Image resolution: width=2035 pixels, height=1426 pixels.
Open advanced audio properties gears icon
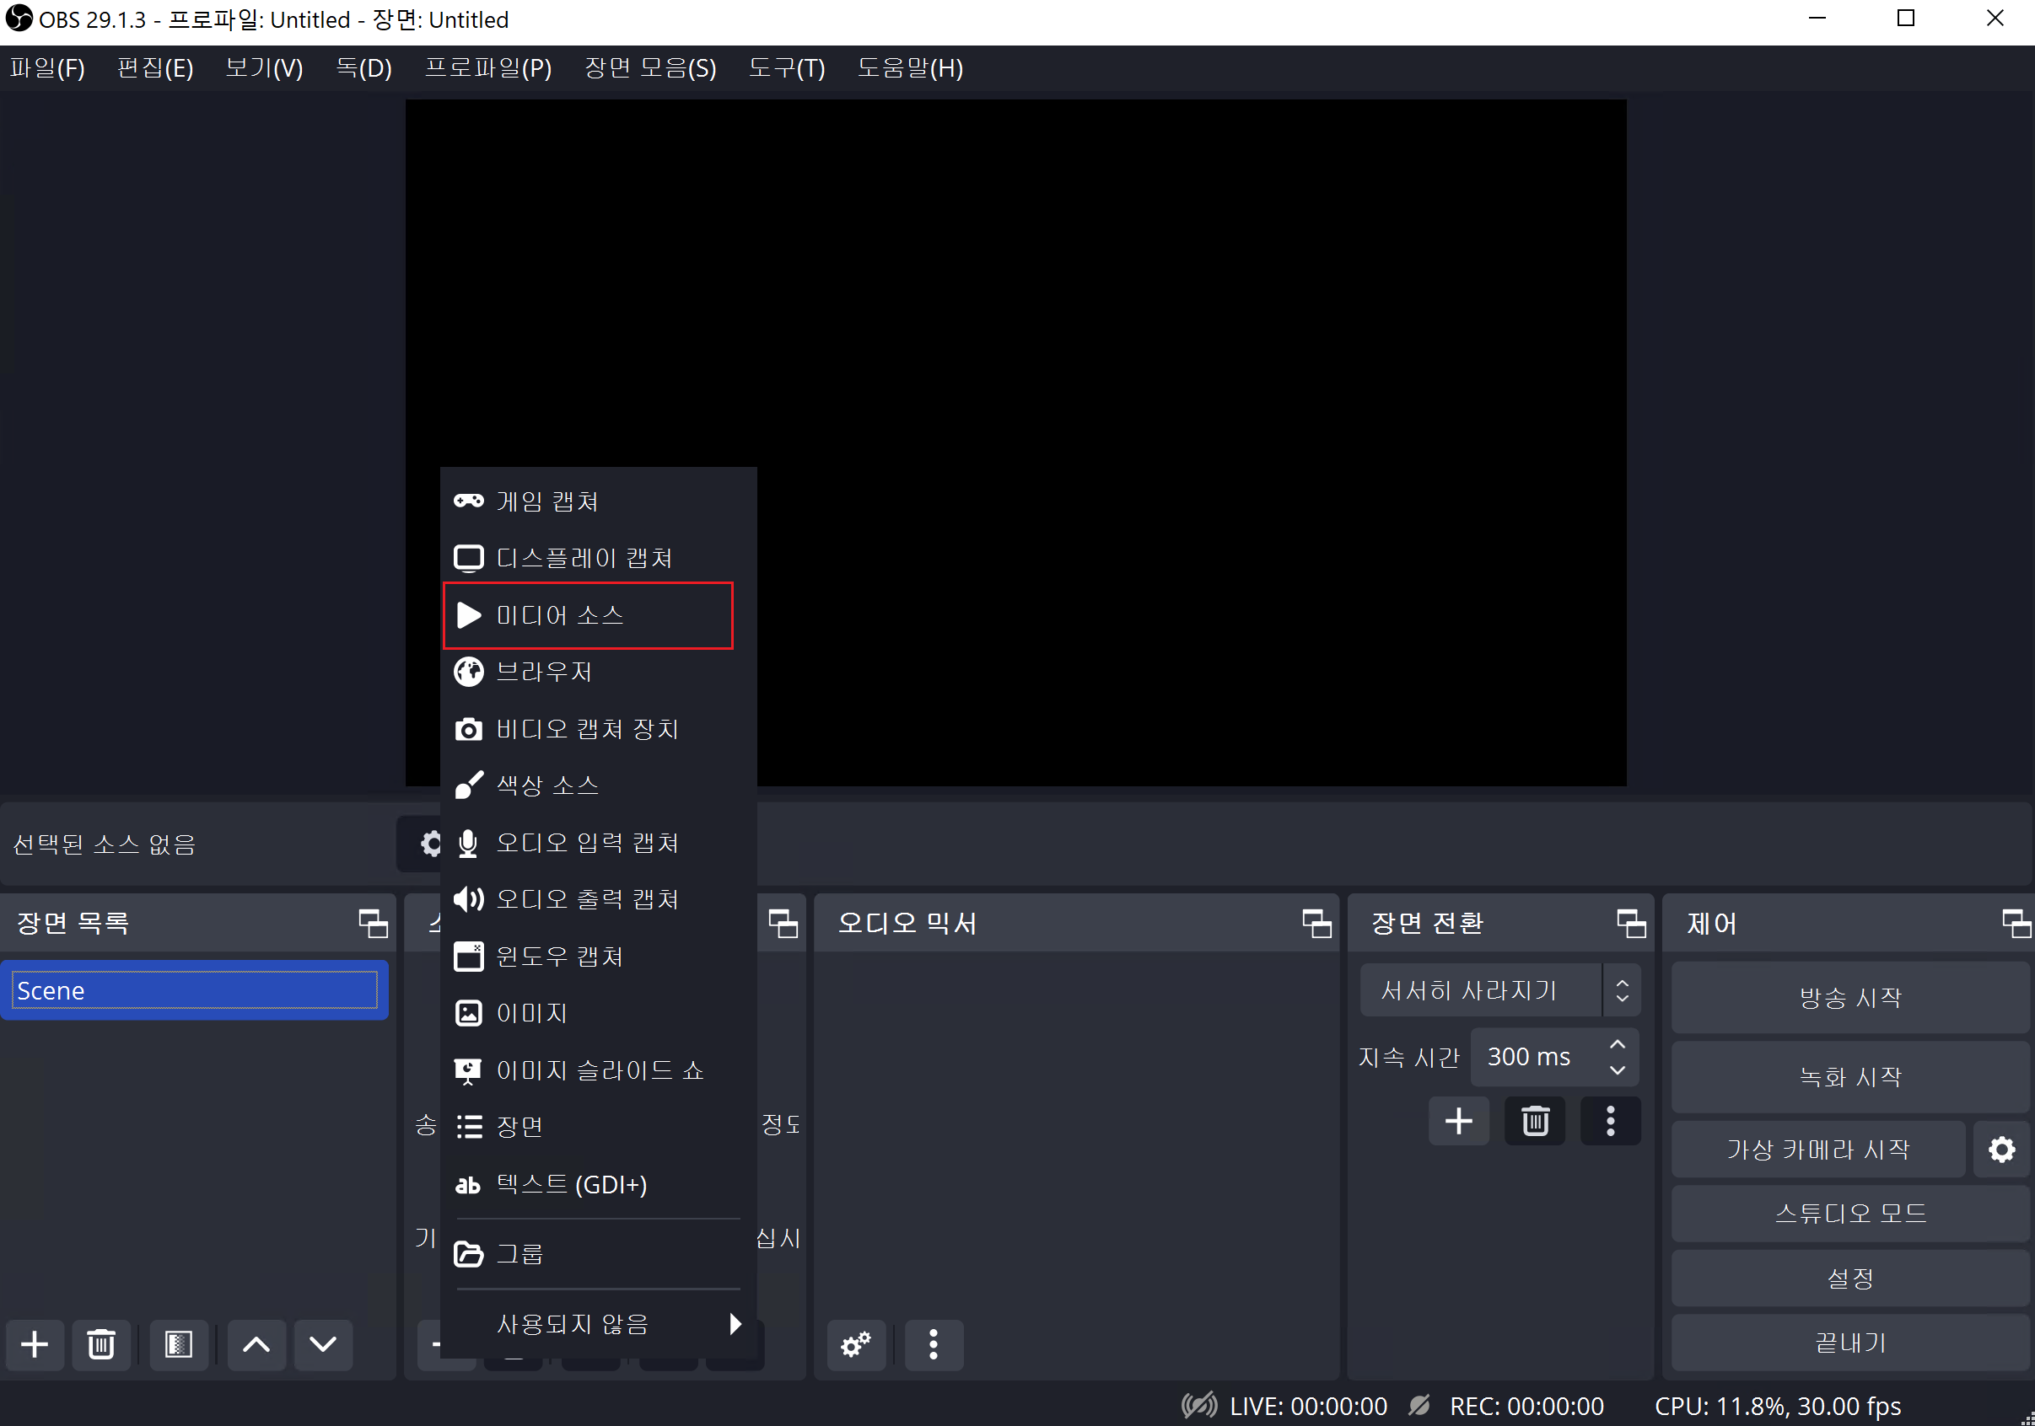click(x=855, y=1344)
